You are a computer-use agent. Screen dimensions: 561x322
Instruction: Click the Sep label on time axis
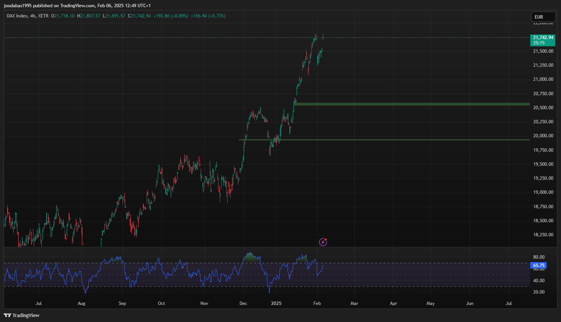click(122, 303)
